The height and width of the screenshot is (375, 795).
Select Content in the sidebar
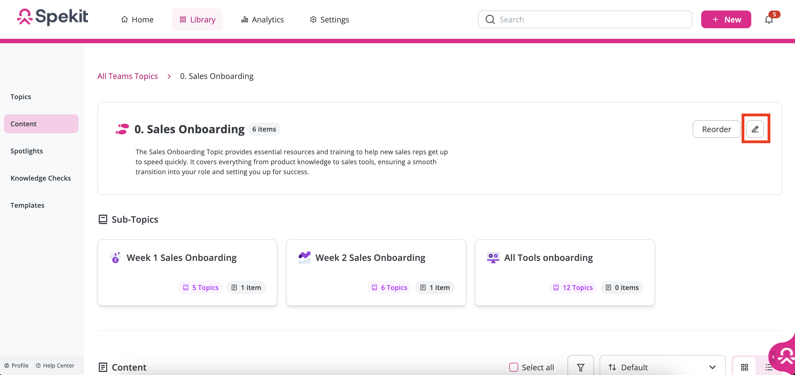click(x=41, y=124)
